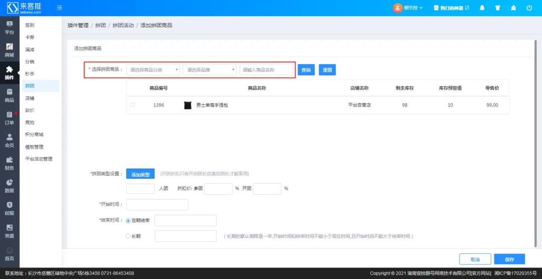
Task: Click the clear cache broom icon
Action: coord(513,8)
